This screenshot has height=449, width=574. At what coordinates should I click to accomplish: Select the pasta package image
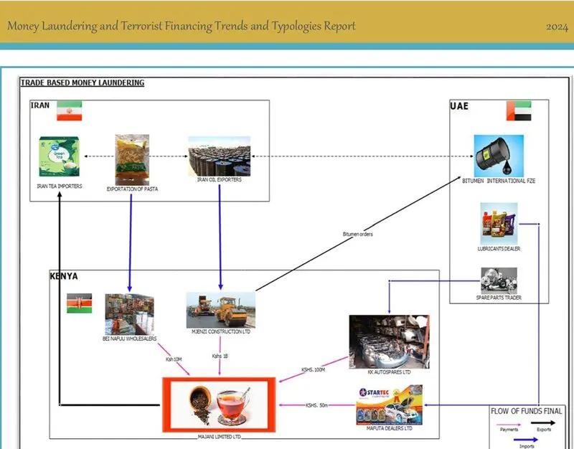(132, 159)
